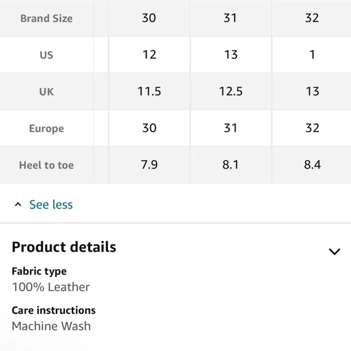Click heel to toe 7.9 value
351x351 pixels.
[x=149, y=165]
